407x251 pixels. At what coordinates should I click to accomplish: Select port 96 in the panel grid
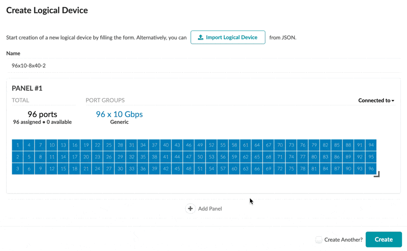coord(371,169)
